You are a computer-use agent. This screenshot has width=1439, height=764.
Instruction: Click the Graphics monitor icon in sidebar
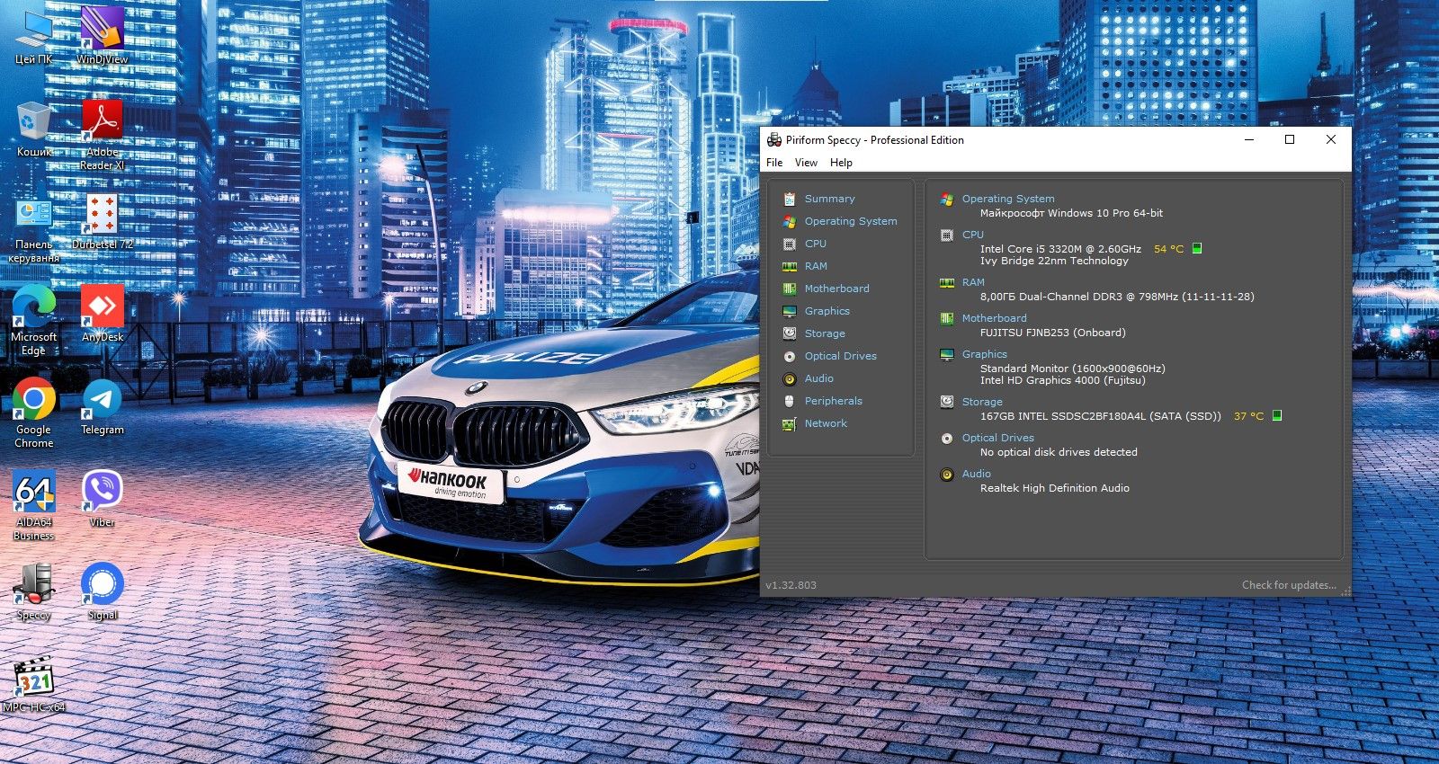[x=789, y=311]
